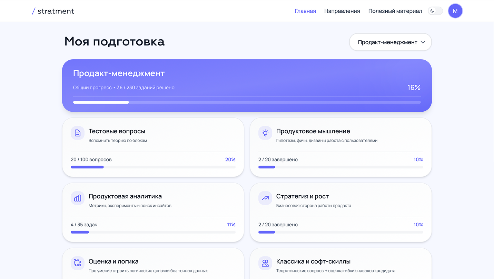Go to Полезный материал section

[395, 11]
